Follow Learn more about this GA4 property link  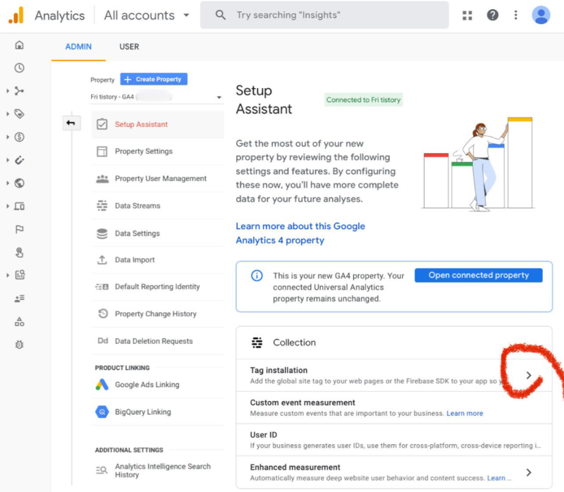click(300, 233)
